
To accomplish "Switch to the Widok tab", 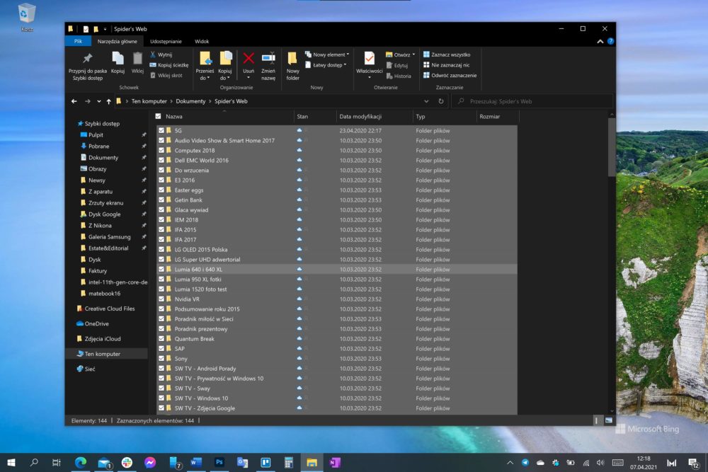I will coord(202,41).
